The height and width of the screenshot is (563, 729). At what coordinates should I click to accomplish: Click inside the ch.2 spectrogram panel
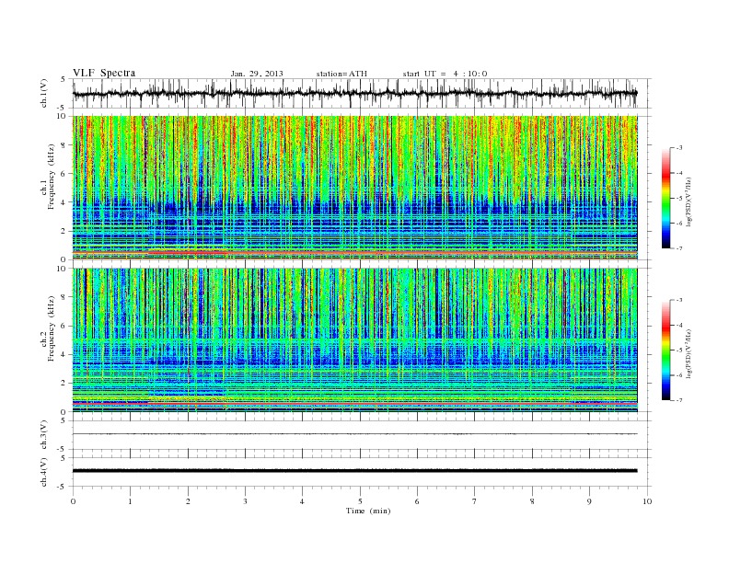click(x=354, y=340)
